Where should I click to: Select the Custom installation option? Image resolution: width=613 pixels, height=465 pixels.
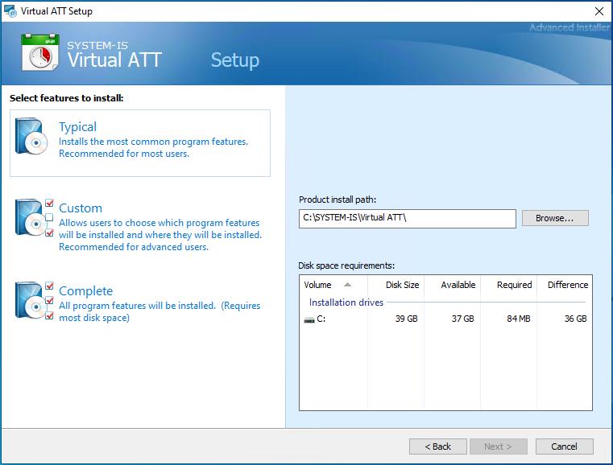[x=81, y=208]
